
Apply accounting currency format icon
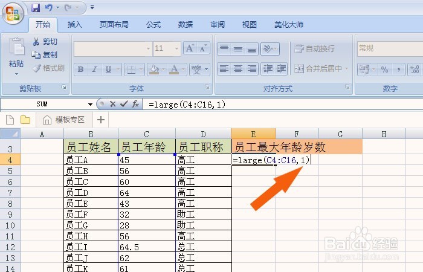click(x=364, y=70)
